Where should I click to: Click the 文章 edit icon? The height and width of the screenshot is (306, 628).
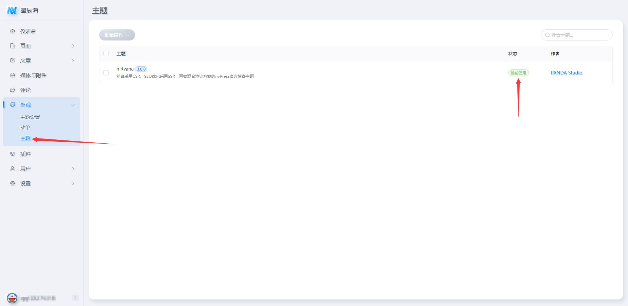tap(12, 60)
